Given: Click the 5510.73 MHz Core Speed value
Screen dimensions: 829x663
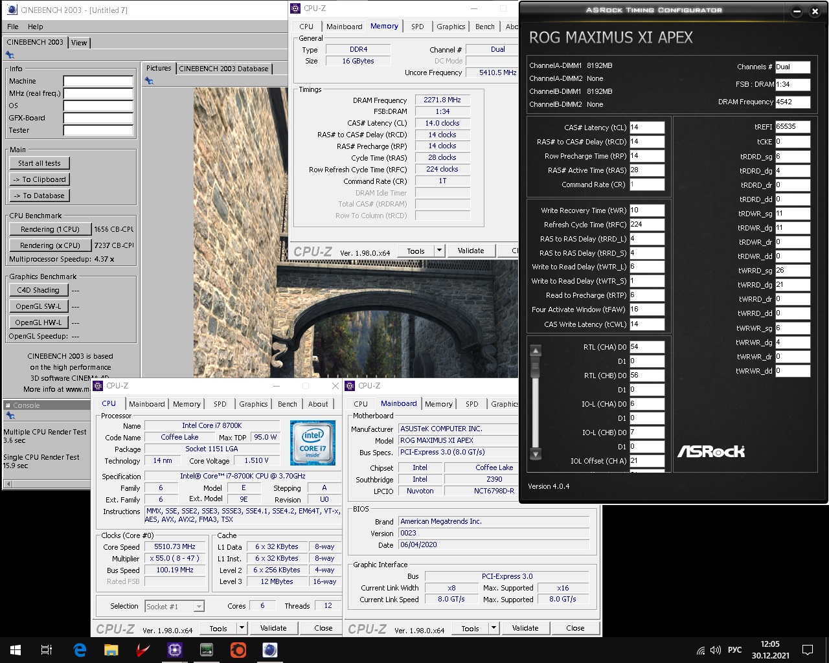Looking at the screenshot, I should (x=175, y=546).
